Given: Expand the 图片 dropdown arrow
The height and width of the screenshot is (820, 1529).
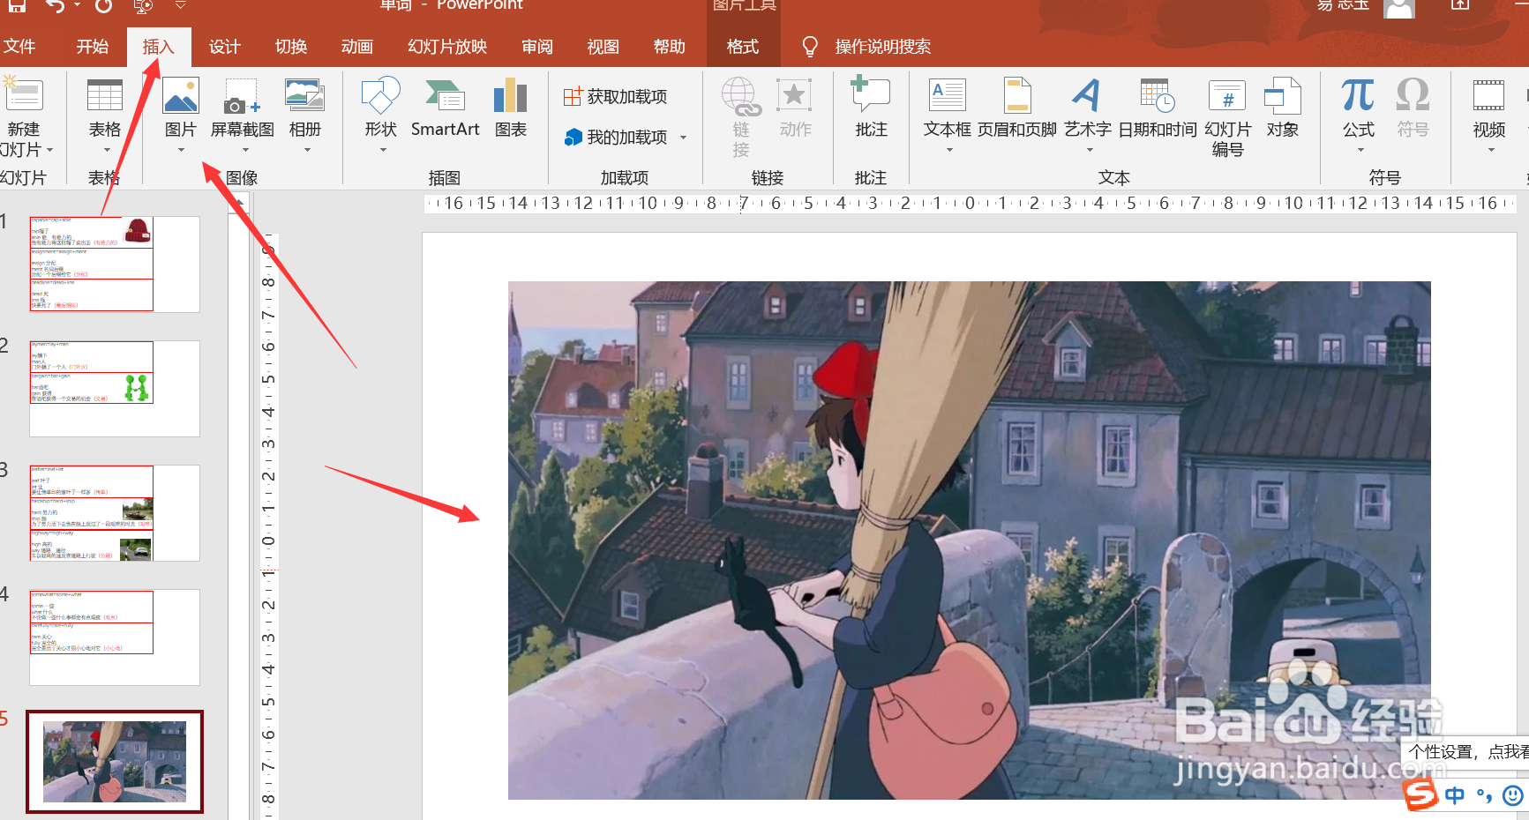Looking at the screenshot, I should tap(181, 151).
